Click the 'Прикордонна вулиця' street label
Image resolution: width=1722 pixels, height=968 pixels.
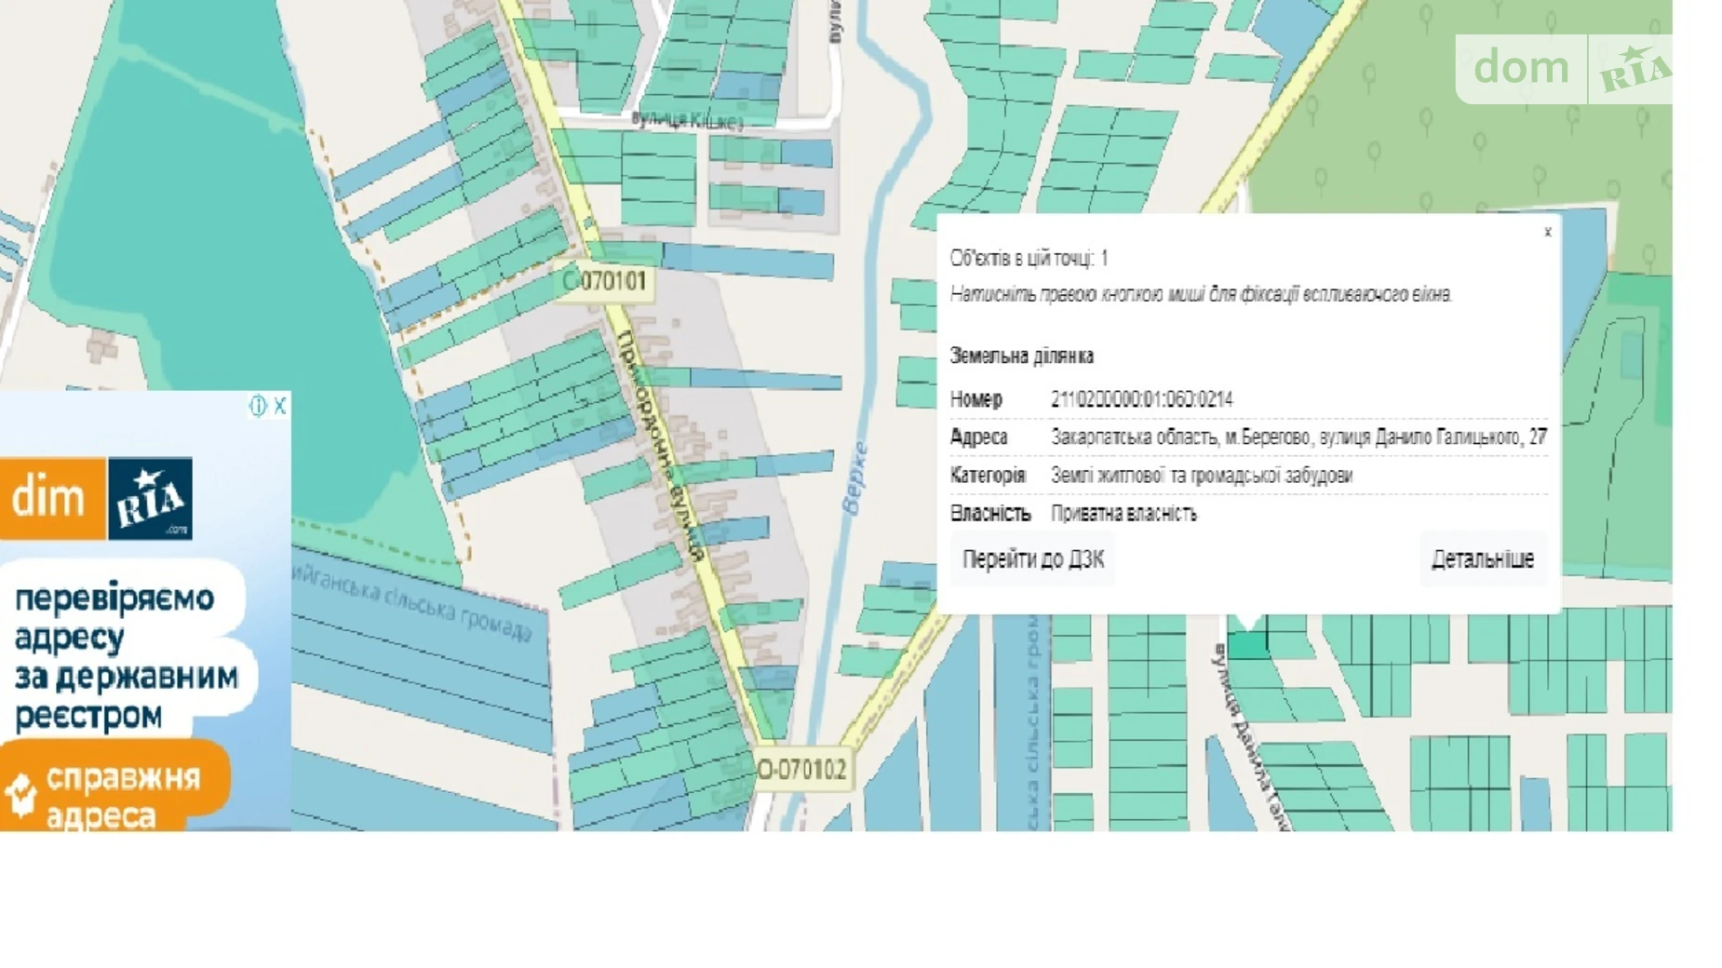662,447
